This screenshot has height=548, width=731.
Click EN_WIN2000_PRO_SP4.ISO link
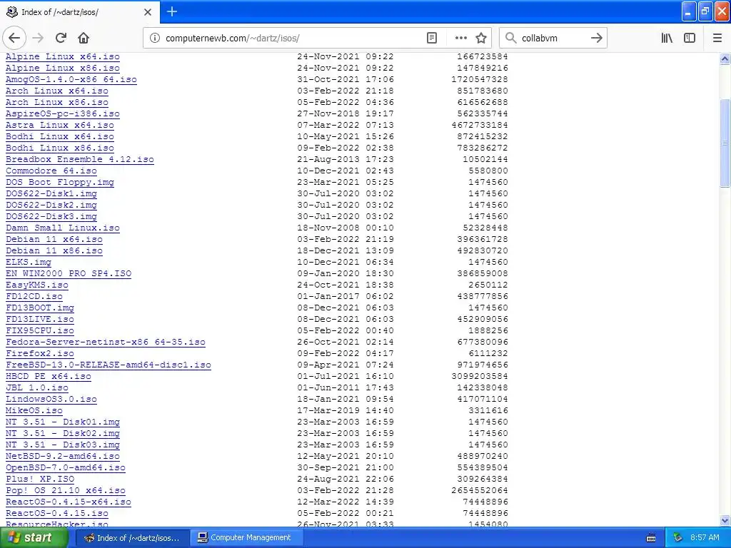coord(69,273)
